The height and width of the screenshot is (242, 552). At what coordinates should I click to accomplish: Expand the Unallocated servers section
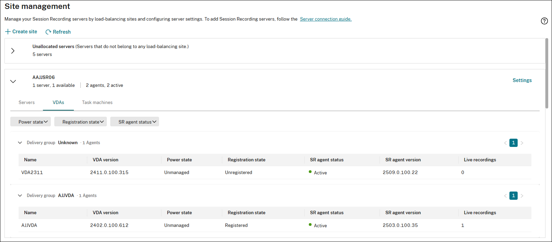13,51
